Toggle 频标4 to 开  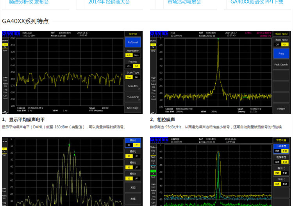pyautogui.click(x=136, y=179)
